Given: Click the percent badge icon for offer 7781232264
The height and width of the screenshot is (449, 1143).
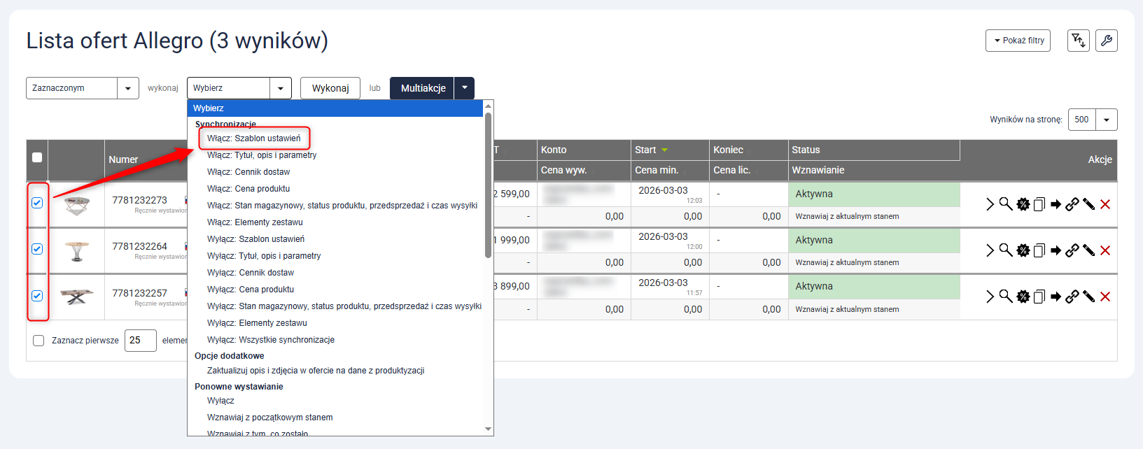Looking at the screenshot, I should tap(1023, 250).
